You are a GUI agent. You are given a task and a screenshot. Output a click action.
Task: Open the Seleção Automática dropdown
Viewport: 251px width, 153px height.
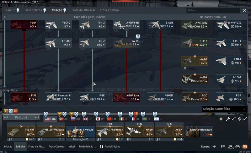[x=224, y=109]
